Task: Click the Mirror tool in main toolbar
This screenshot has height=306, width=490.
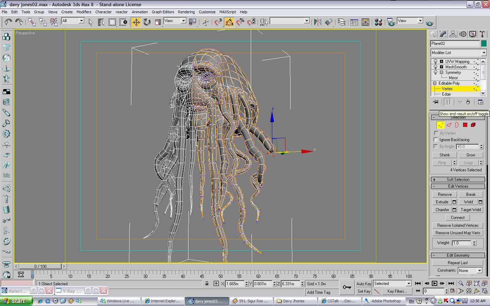Action: tap(317, 22)
